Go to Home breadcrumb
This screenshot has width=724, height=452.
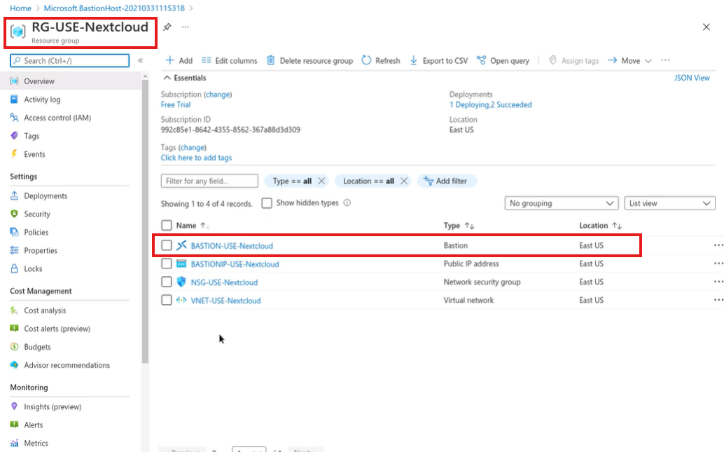tap(21, 8)
